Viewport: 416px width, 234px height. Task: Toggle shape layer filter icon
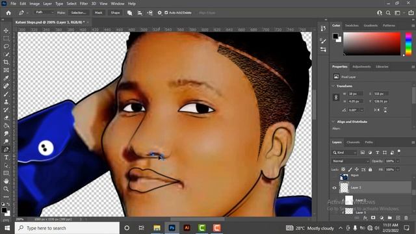click(x=385, y=153)
